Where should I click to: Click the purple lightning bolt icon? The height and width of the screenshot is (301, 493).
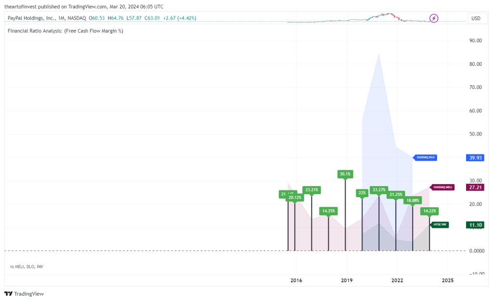click(x=434, y=18)
